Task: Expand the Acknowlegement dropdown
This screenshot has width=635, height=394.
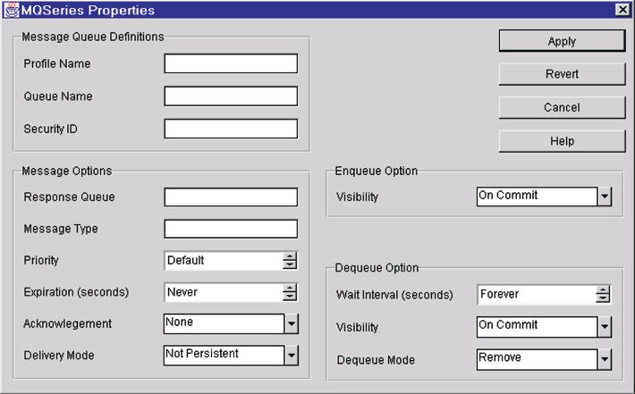Action: coord(291,323)
